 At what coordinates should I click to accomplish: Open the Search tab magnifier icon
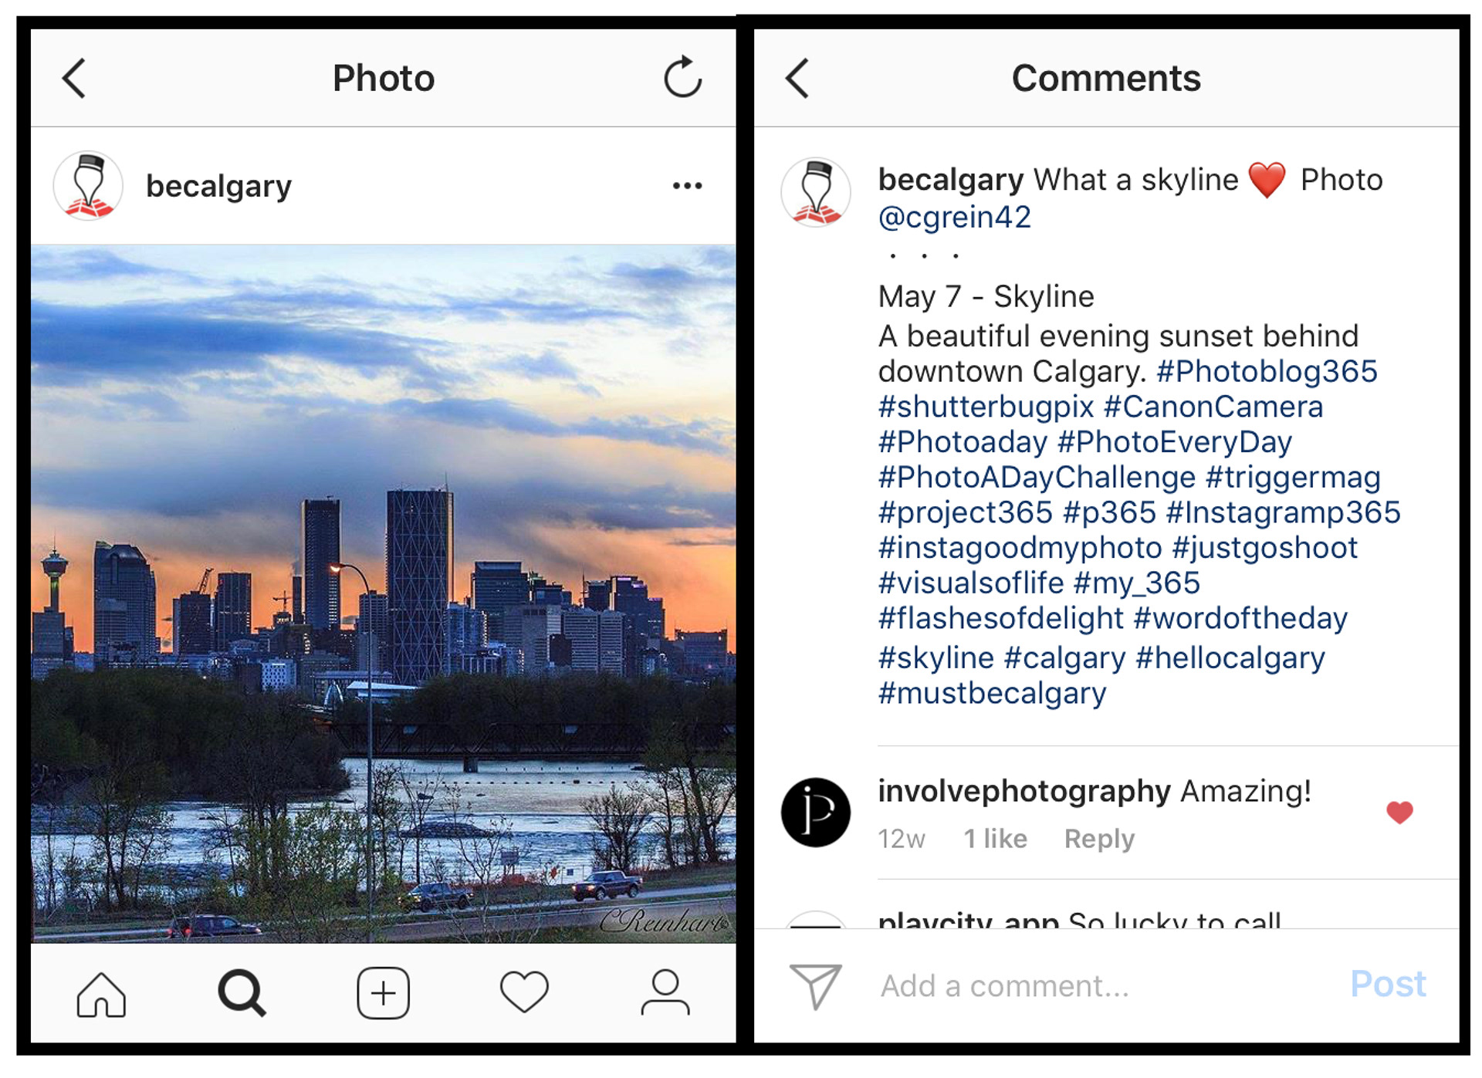pyautogui.click(x=242, y=993)
